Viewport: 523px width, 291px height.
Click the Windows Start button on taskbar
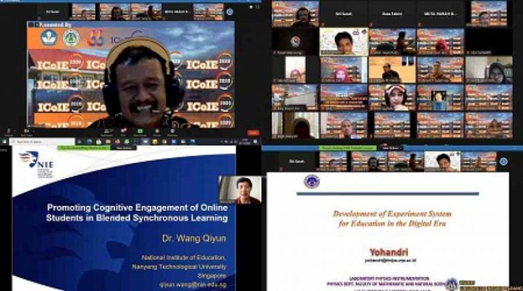pos(4,142)
